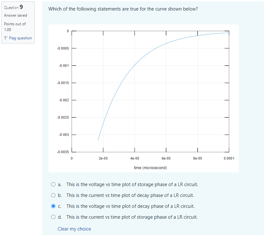The width and height of the screenshot is (264, 235).
Task: Click the 0.0001 x-axis tick label
Action: (x=229, y=158)
